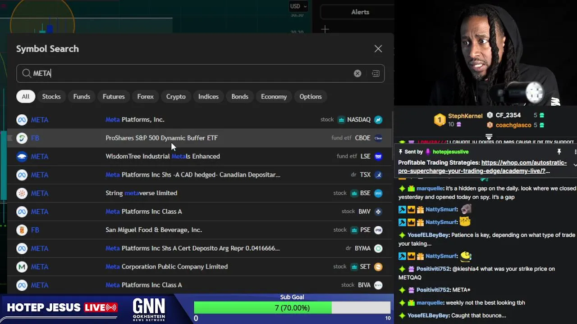Image resolution: width=577 pixels, height=324 pixels.
Task: Select Meta Platforms CAD hedged TSX result
Action: point(199,175)
